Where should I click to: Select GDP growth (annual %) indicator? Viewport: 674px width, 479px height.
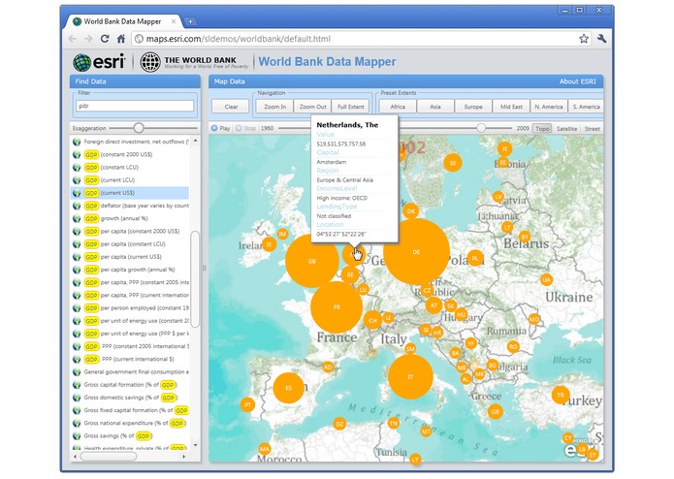tap(129, 218)
